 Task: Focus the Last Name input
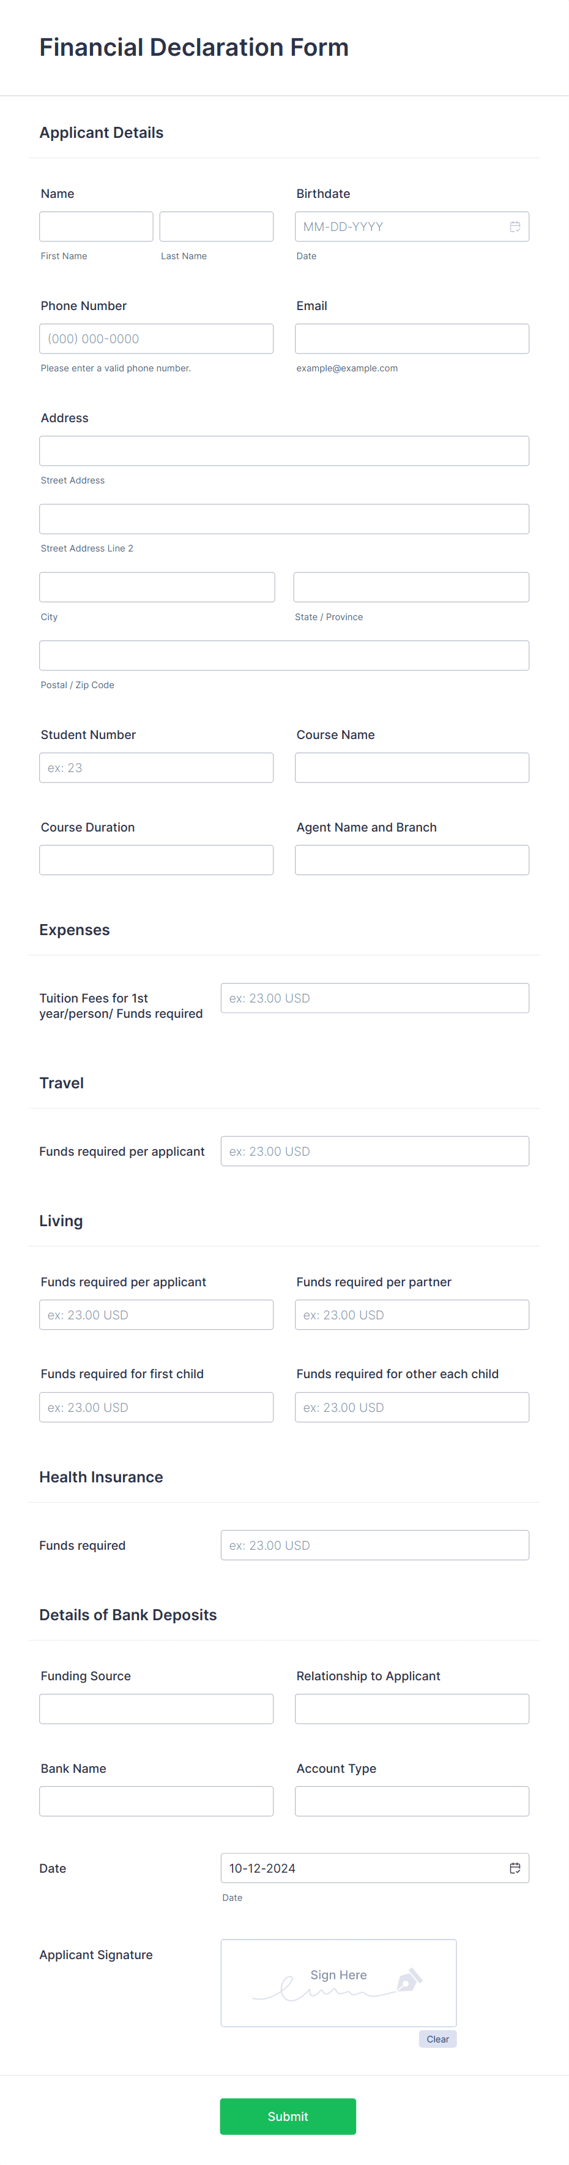217,227
